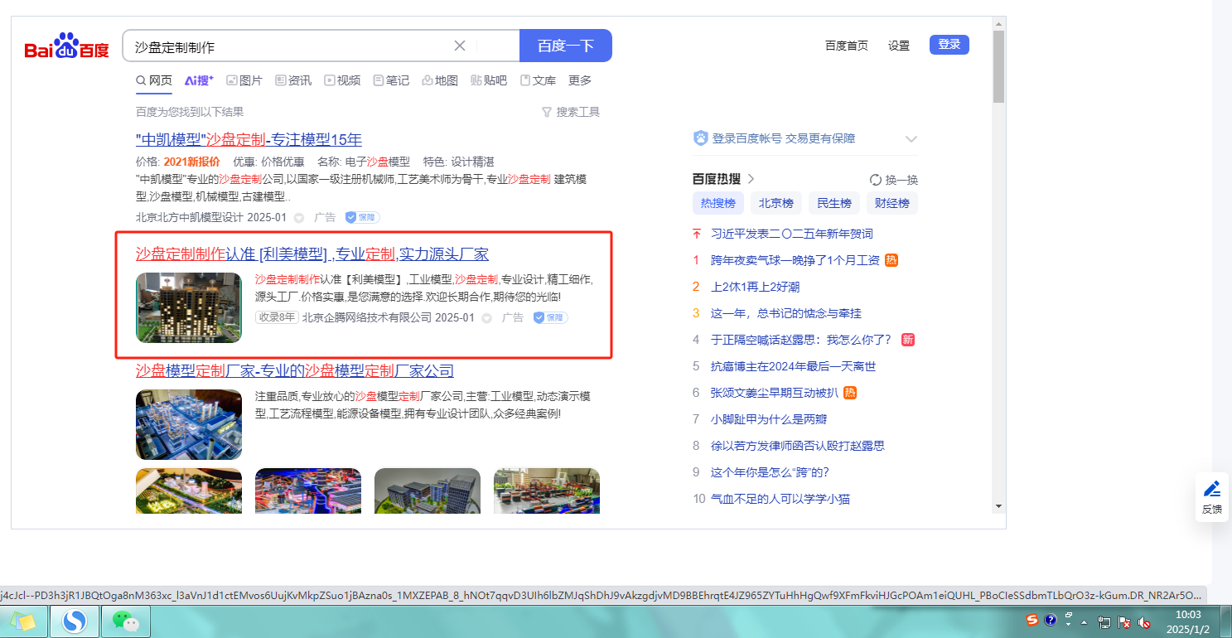
Task: Open 小脚趾甲为什么是两瓣 topic
Action: point(769,419)
